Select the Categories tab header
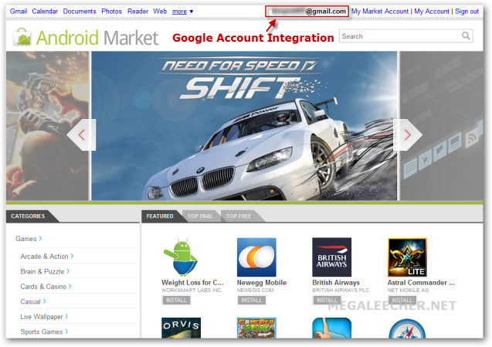 [x=28, y=216]
